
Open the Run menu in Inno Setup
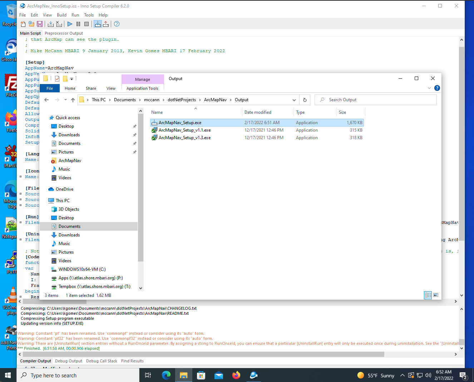[75, 15]
